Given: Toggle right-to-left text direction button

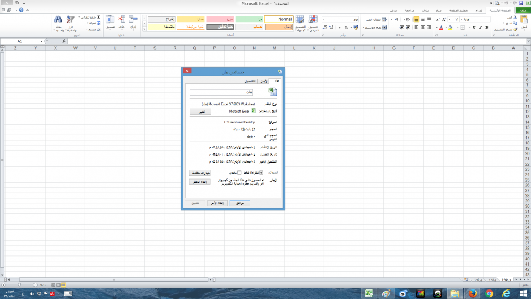Looking at the screenshot, I should click(396, 20).
